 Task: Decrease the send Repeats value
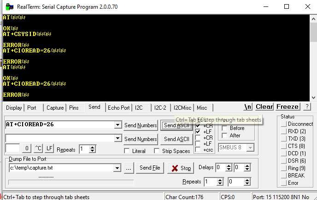tap(93, 151)
